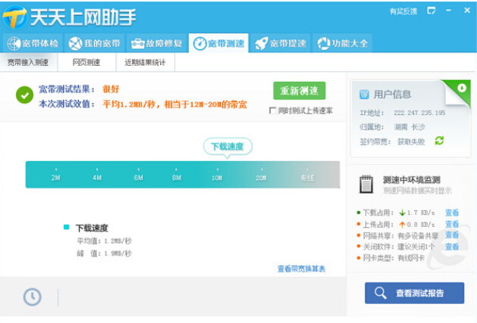Click the green down arrow by 1.7 KB/s
This screenshot has width=477, height=323.
[x=402, y=213]
